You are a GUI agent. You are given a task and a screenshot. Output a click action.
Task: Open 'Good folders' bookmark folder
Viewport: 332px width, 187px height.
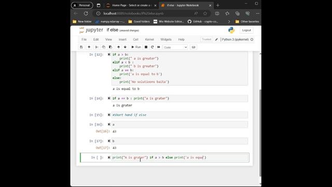click(139, 21)
